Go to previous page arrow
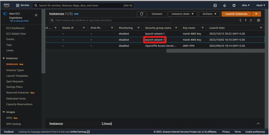The height and width of the screenshot is (135, 269). point(240,20)
